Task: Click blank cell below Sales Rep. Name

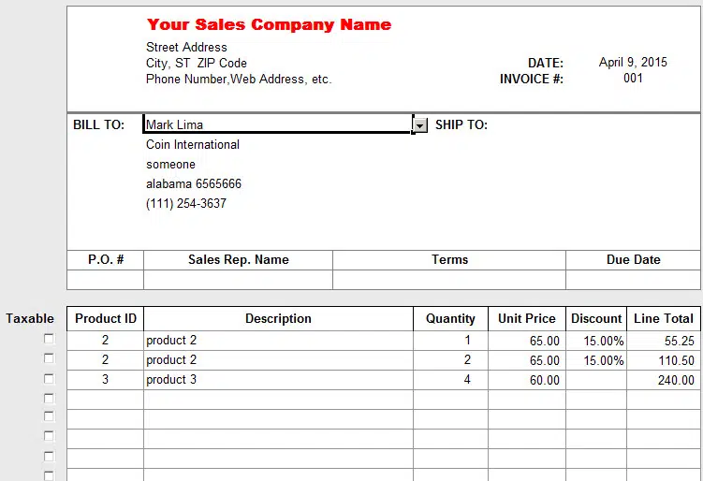Action: click(238, 280)
